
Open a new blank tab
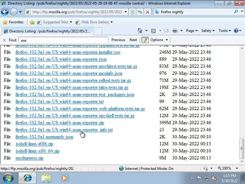(x=98, y=31)
